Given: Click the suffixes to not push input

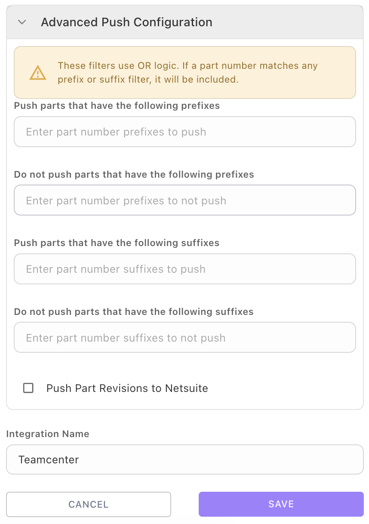Looking at the screenshot, I should point(185,338).
